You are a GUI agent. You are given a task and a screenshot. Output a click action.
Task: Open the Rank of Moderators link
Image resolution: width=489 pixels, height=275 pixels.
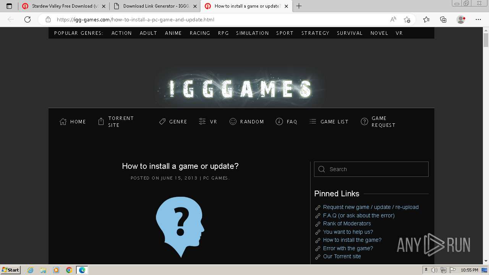347,223
